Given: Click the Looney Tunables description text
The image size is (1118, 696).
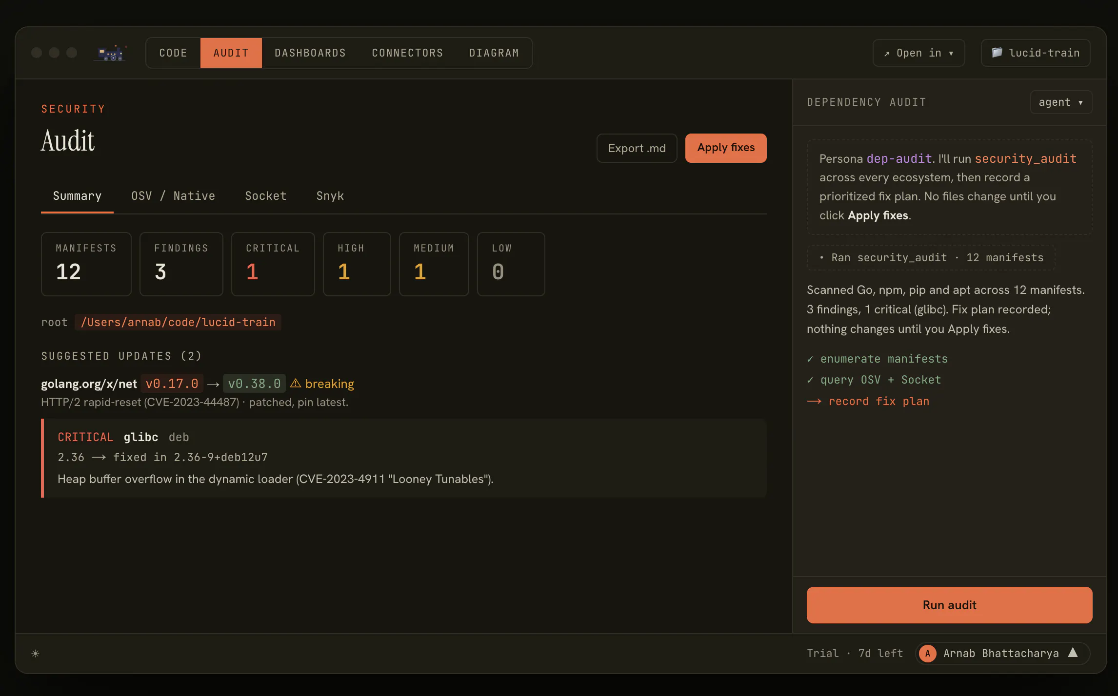Looking at the screenshot, I should pyautogui.click(x=276, y=479).
